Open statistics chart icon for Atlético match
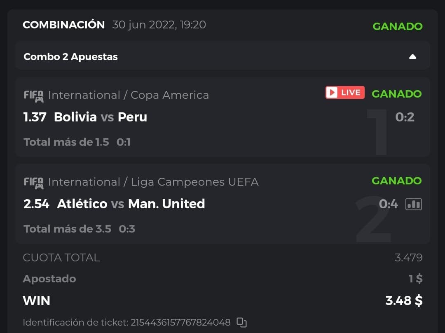This screenshot has height=333, width=445. pos(413,204)
